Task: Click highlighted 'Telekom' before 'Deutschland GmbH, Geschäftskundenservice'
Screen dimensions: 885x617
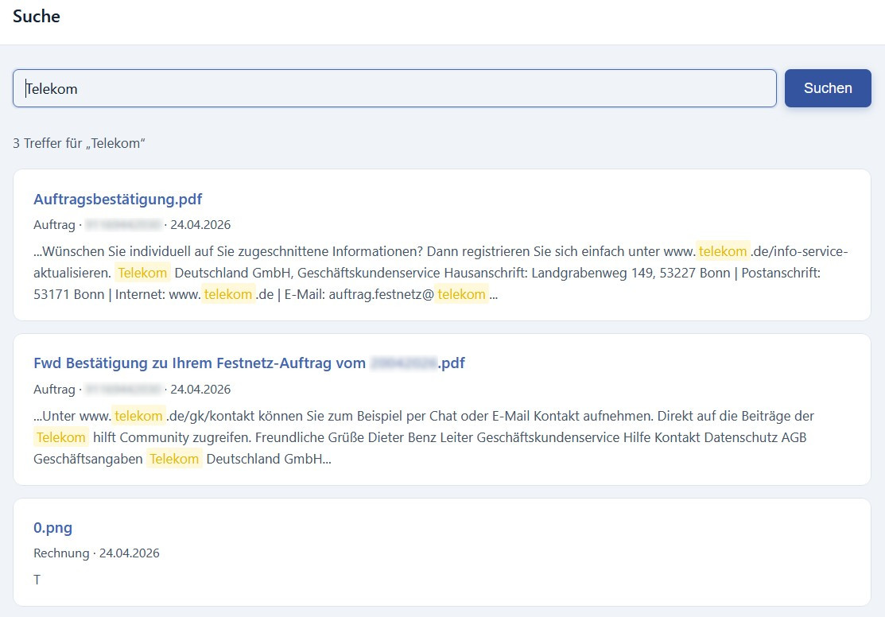Action: pos(143,273)
